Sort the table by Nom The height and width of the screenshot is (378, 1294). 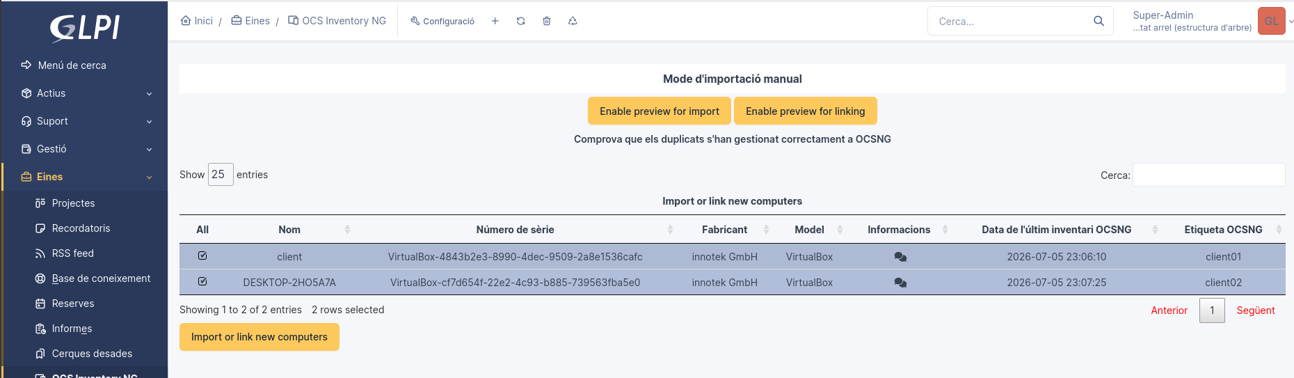pyautogui.click(x=289, y=230)
